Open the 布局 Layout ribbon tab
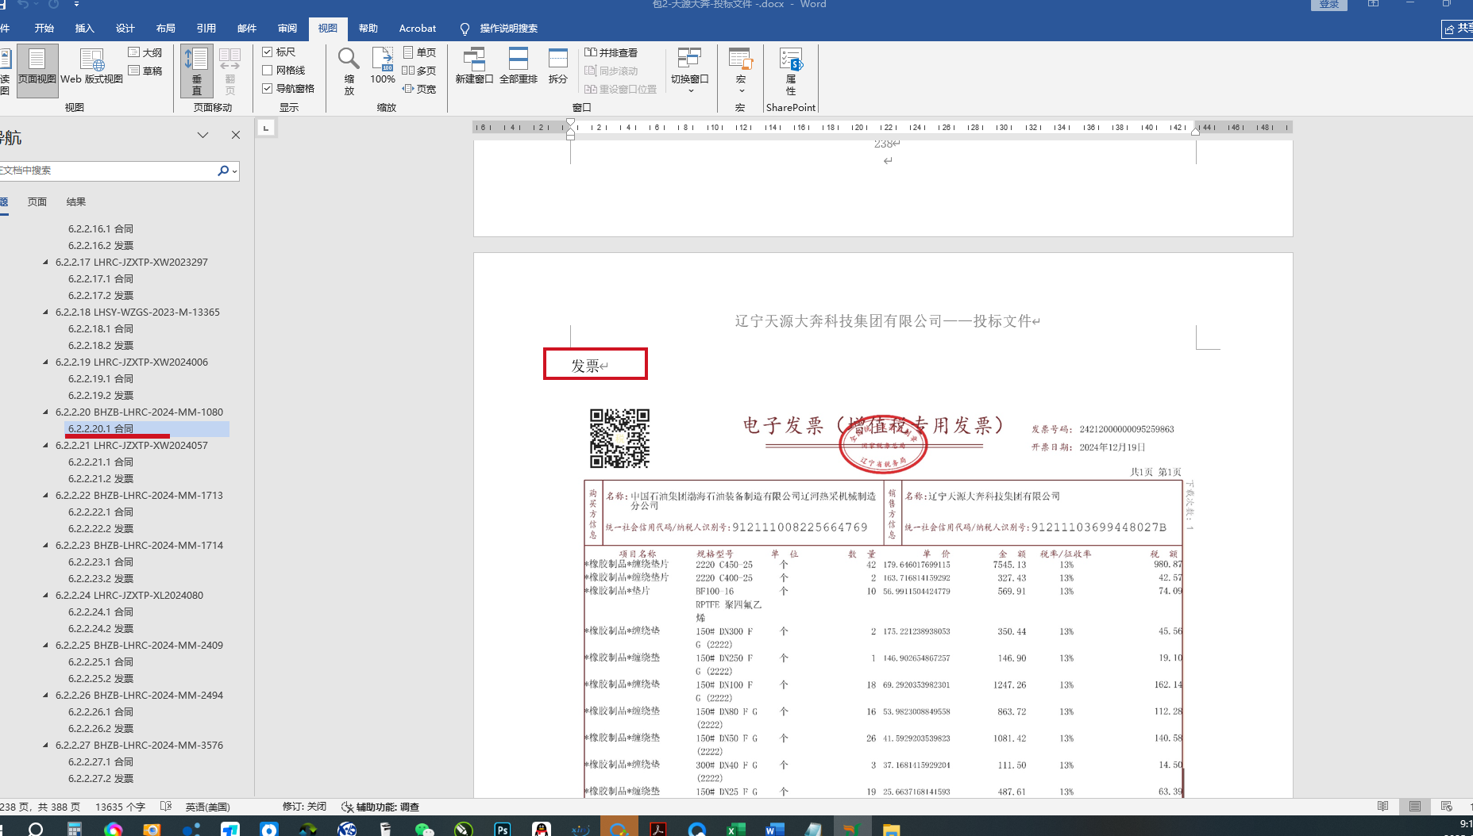This screenshot has height=836, width=1473. click(x=166, y=29)
